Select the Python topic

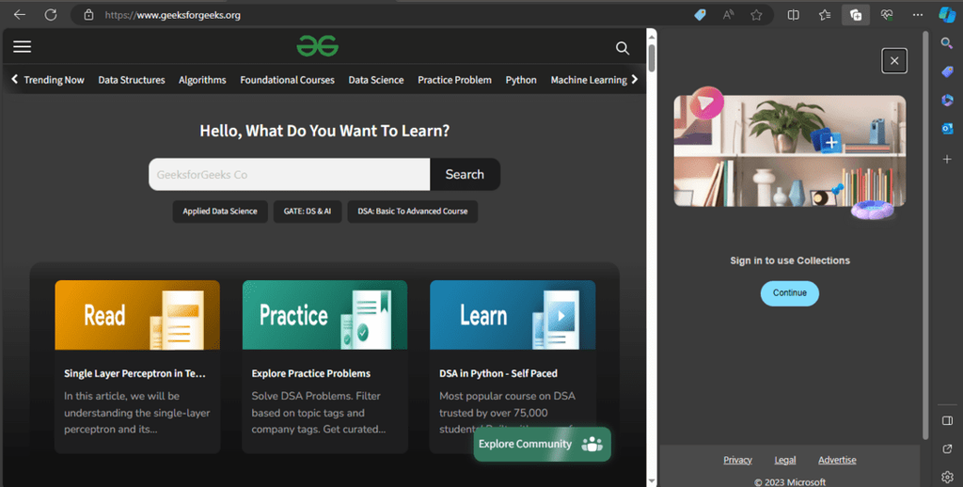coord(521,80)
